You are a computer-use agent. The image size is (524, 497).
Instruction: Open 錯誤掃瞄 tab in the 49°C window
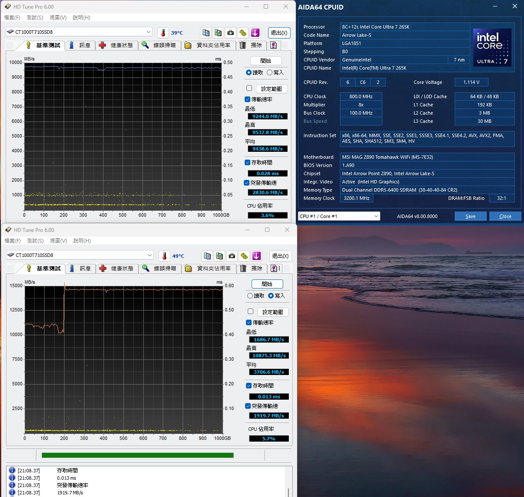[x=160, y=269]
